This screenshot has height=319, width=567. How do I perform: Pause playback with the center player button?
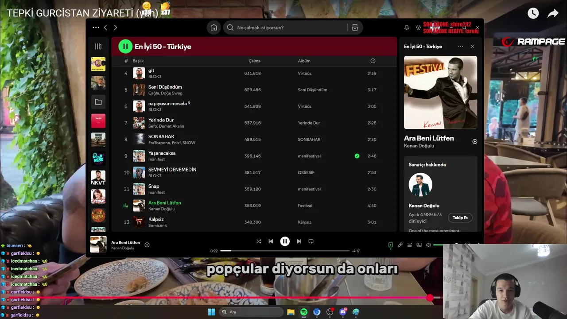click(x=285, y=241)
